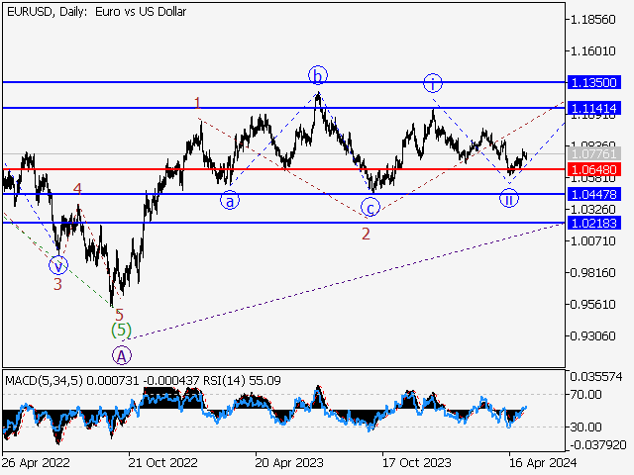Image resolution: width=634 pixels, height=475 pixels.
Task: Select the blue 1.02183 price level label
Action: [594, 223]
